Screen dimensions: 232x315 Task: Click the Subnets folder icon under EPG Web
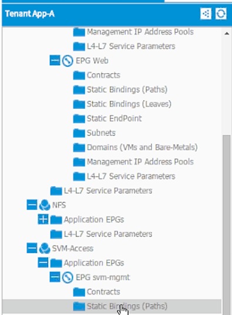coord(79,133)
